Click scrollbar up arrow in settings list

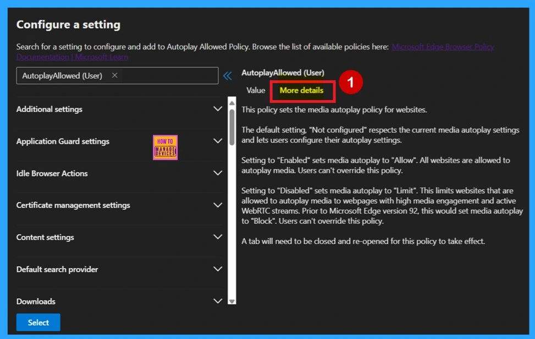coord(232,103)
